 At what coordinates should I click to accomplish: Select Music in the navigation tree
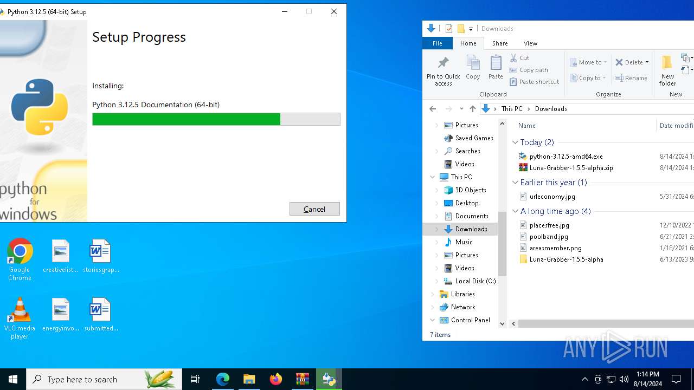tap(464, 242)
